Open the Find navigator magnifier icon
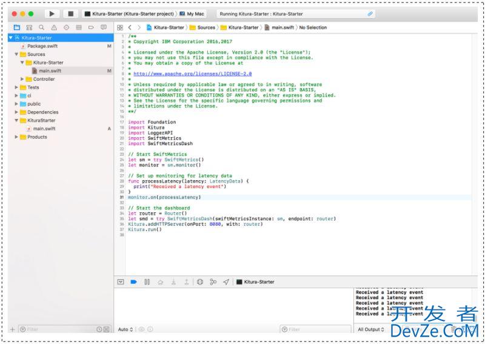This screenshot has width=485, height=344. click(41, 27)
